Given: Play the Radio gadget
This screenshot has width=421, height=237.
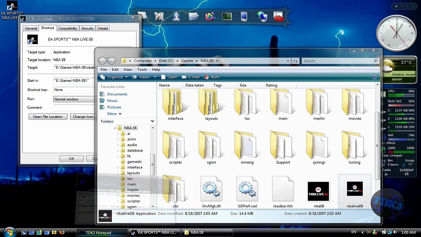Looking at the screenshot, I should (386, 174).
